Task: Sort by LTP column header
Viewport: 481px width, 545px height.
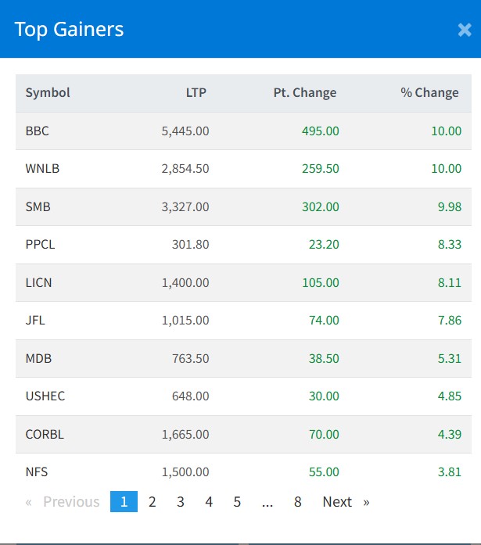Action: [x=196, y=92]
